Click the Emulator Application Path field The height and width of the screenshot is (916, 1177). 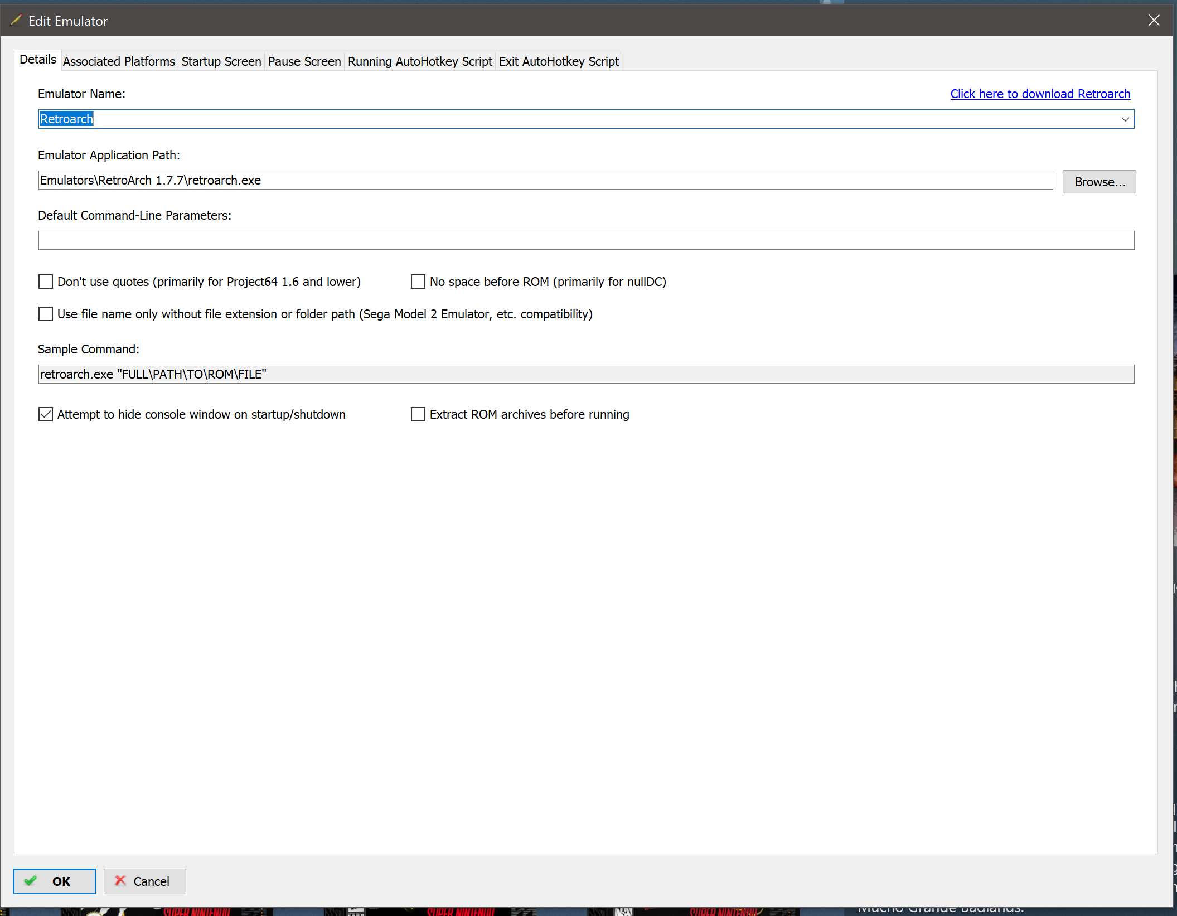pos(545,180)
